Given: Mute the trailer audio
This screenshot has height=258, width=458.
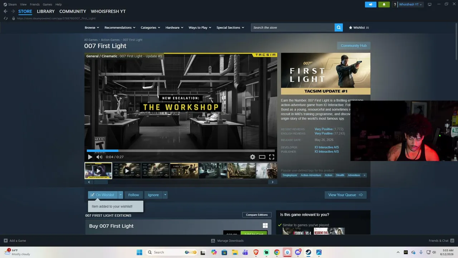Looking at the screenshot, I should [x=99, y=157].
